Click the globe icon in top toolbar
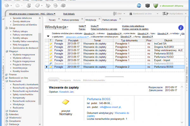 (x=139, y=5)
